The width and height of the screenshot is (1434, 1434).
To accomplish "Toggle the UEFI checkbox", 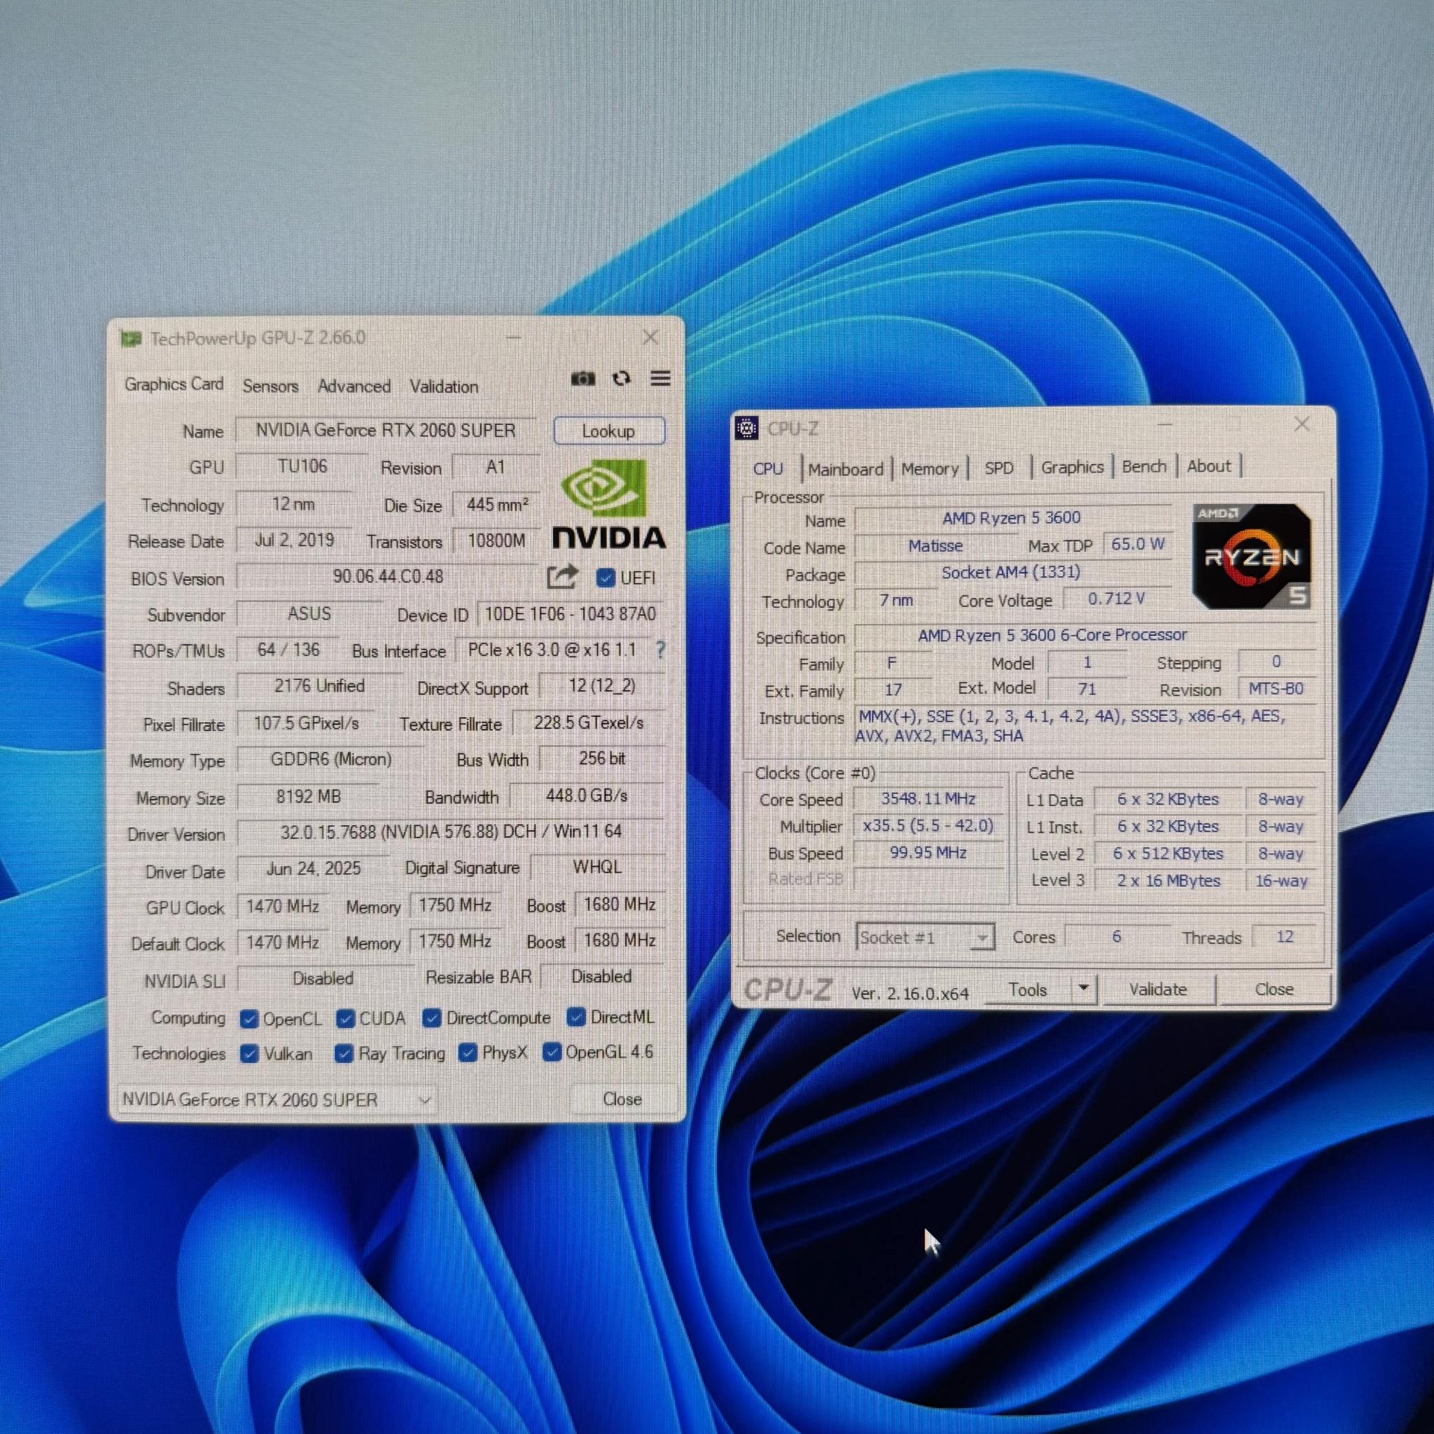I will [x=606, y=578].
